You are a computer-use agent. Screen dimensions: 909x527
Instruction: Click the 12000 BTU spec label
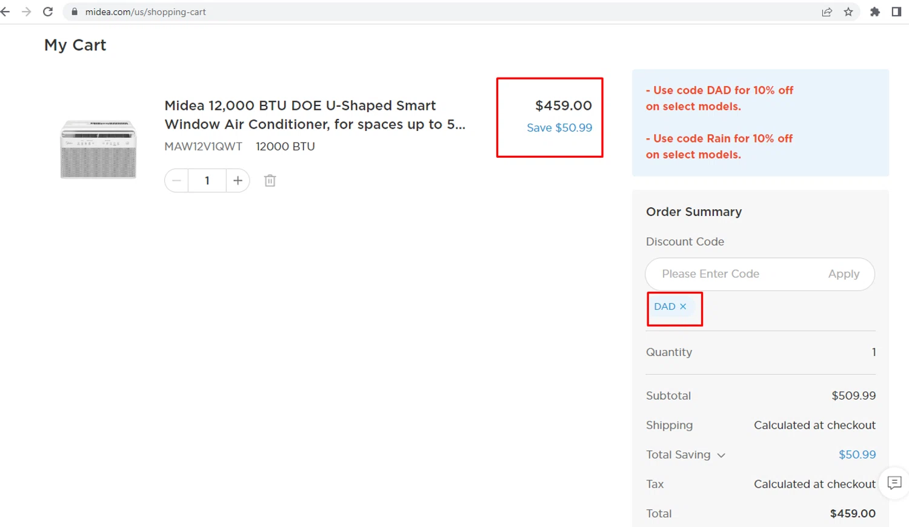[x=285, y=146]
